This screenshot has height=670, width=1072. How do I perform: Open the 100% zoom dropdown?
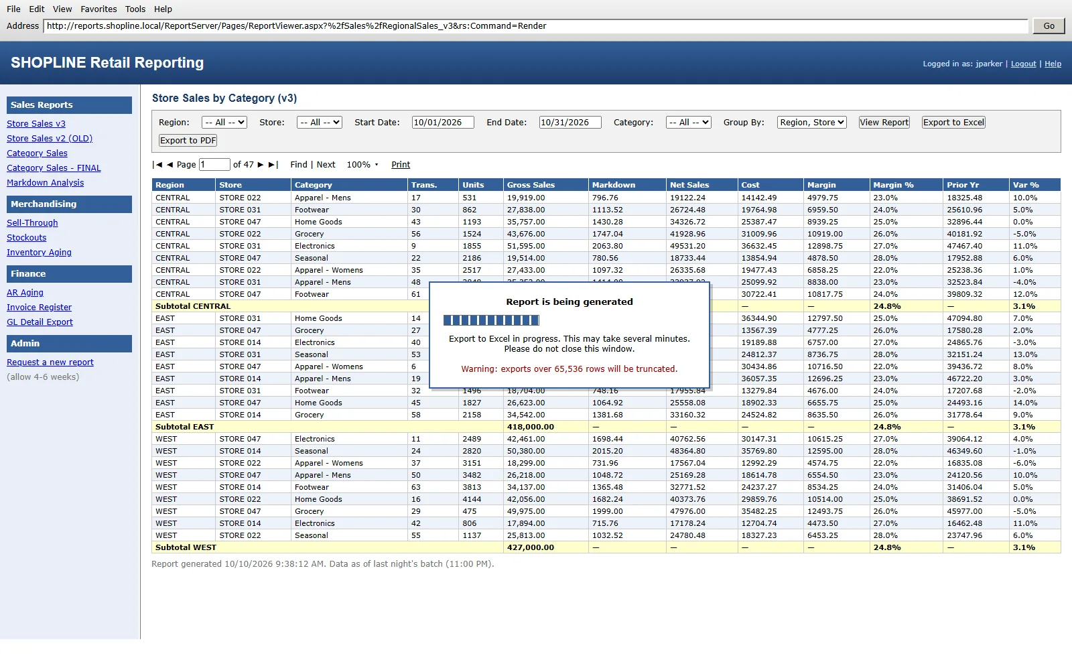[362, 165]
